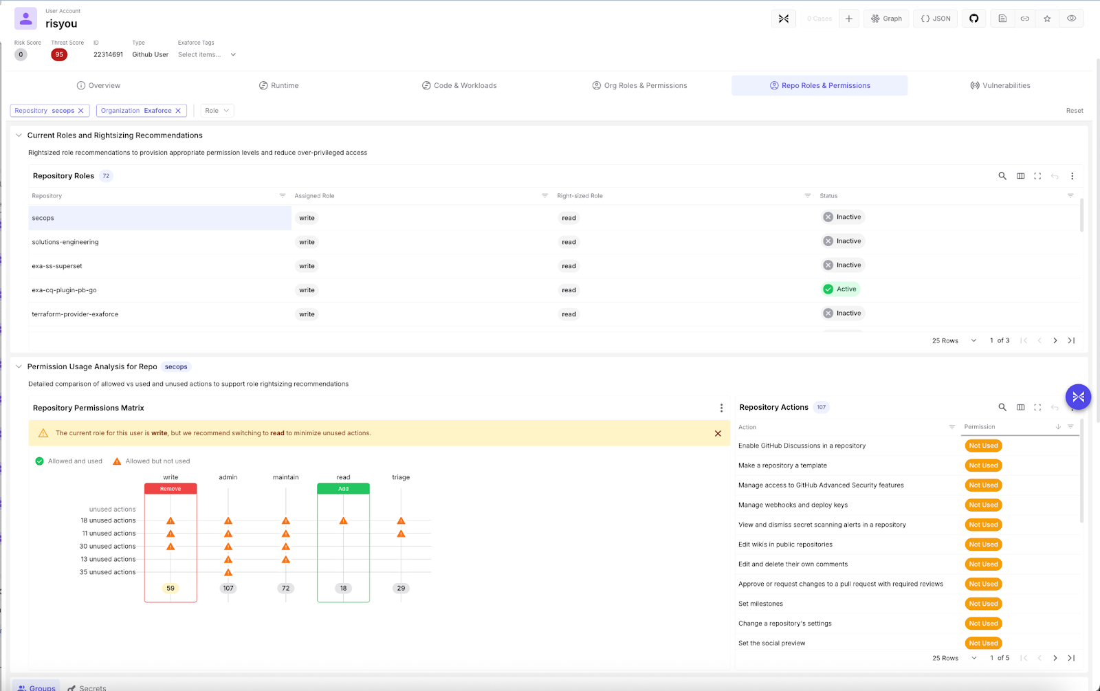Click the Add button on the read column
1100x691 pixels.
coord(343,489)
